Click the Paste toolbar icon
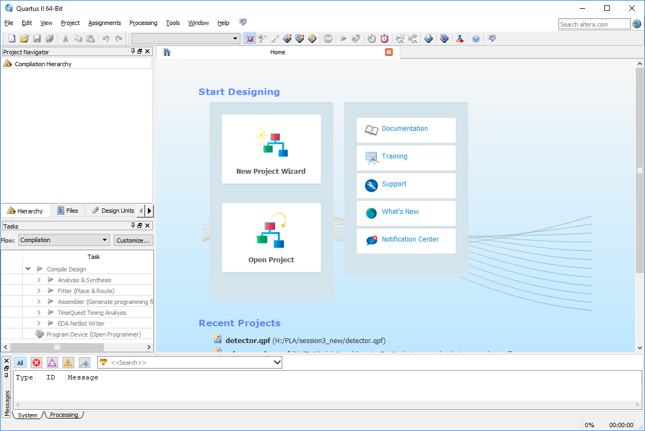Viewport: 645px width, 431px height. click(90, 39)
